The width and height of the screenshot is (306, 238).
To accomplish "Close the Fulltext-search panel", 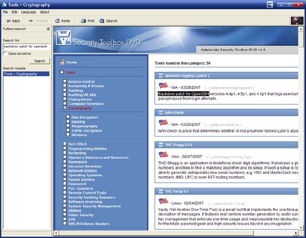I will coord(48,29).
